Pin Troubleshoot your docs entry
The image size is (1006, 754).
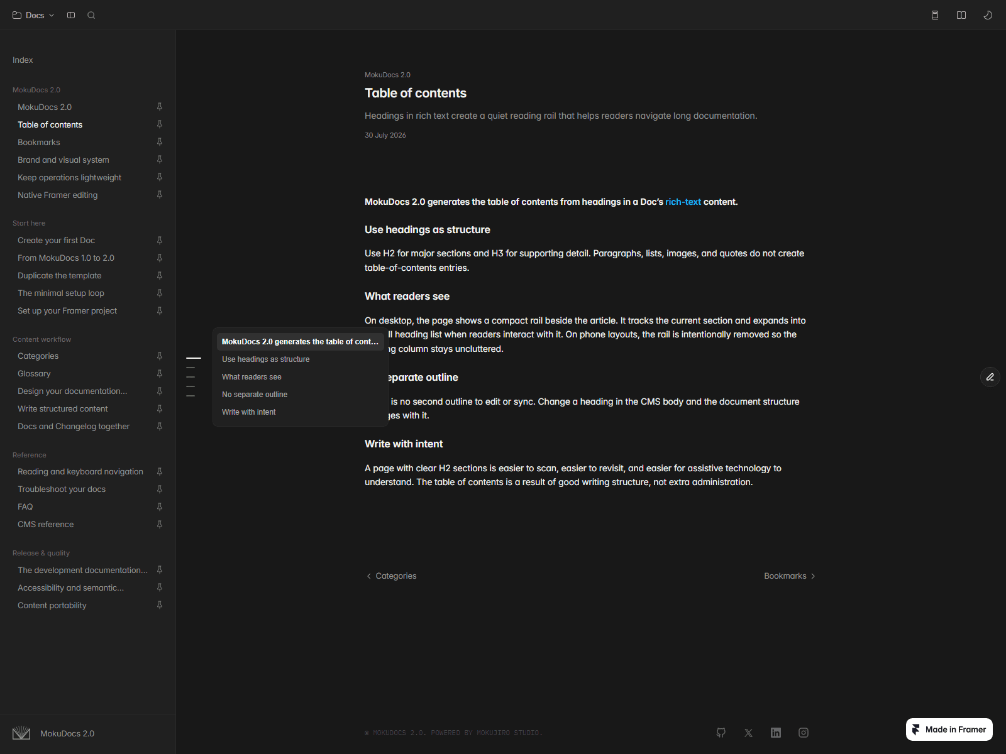[x=160, y=489]
